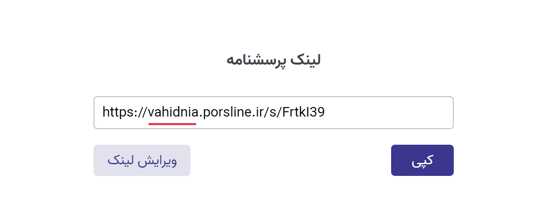Click the red underline beneath vahidnia

[x=172, y=124]
